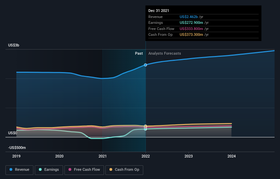The image size is (280, 179).
Task: Select the Earnings data point marker at 2022
Action: 146,129
